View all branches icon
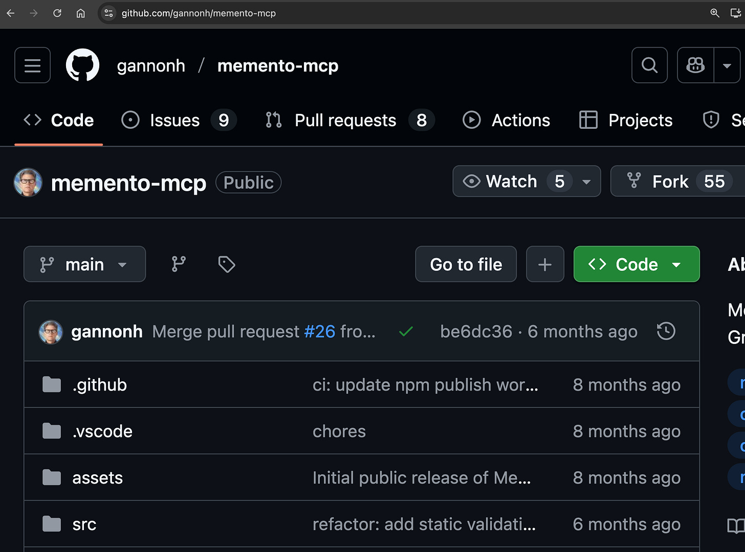The width and height of the screenshot is (745, 552). click(x=179, y=264)
